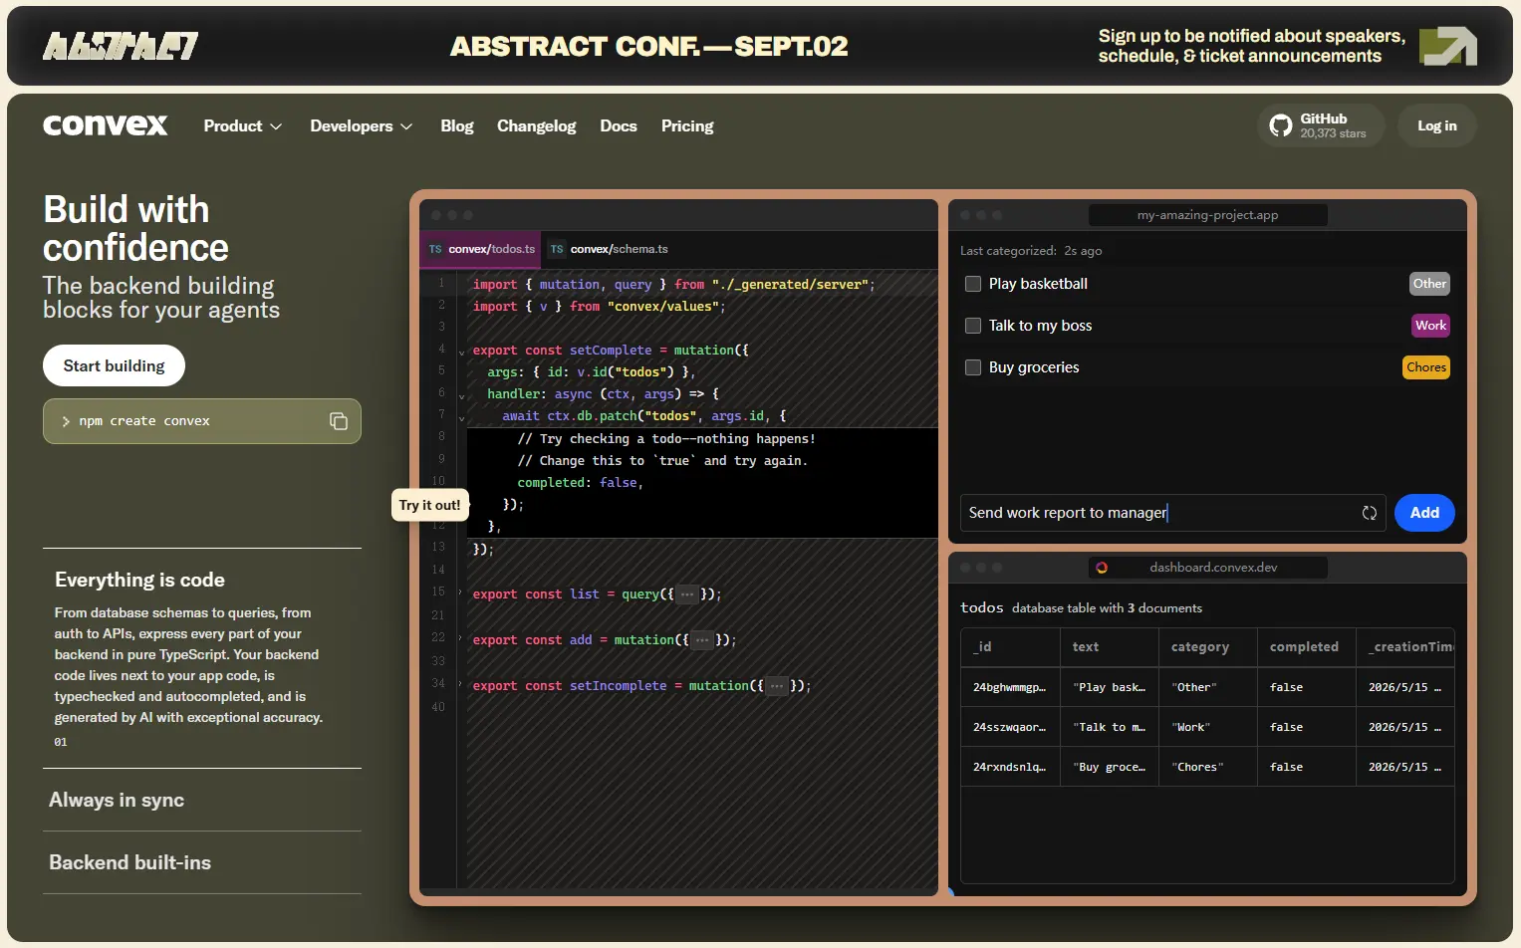
Task: Expand the folded setIncomplete mutation code
Action: (x=777, y=686)
